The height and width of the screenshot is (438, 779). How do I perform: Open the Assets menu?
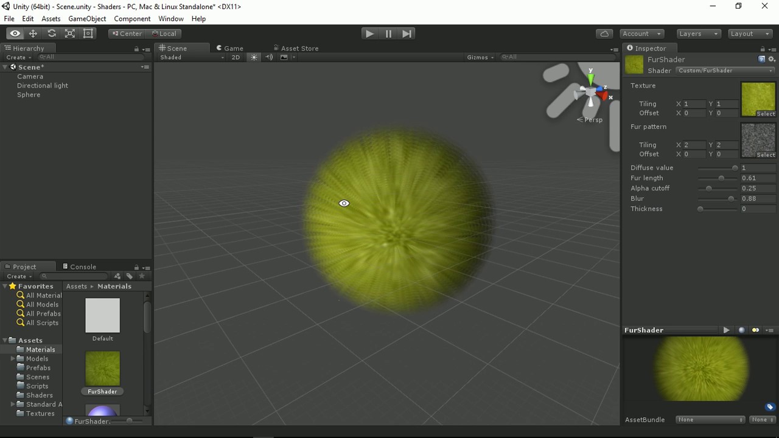51,19
